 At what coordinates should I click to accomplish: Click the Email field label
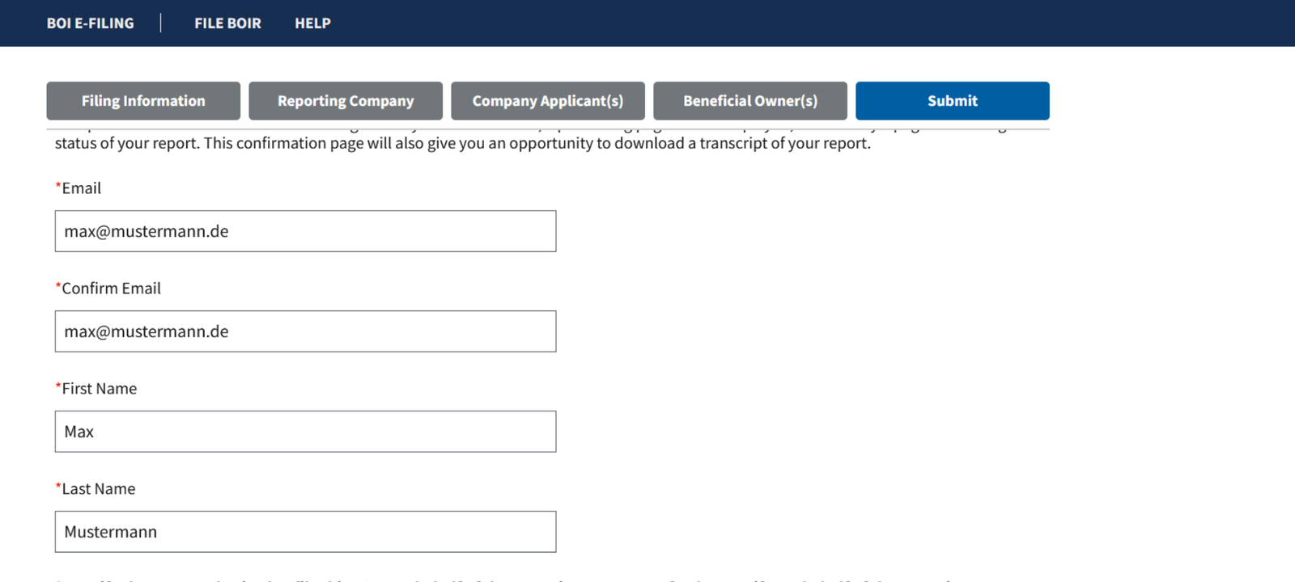point(82,188)
